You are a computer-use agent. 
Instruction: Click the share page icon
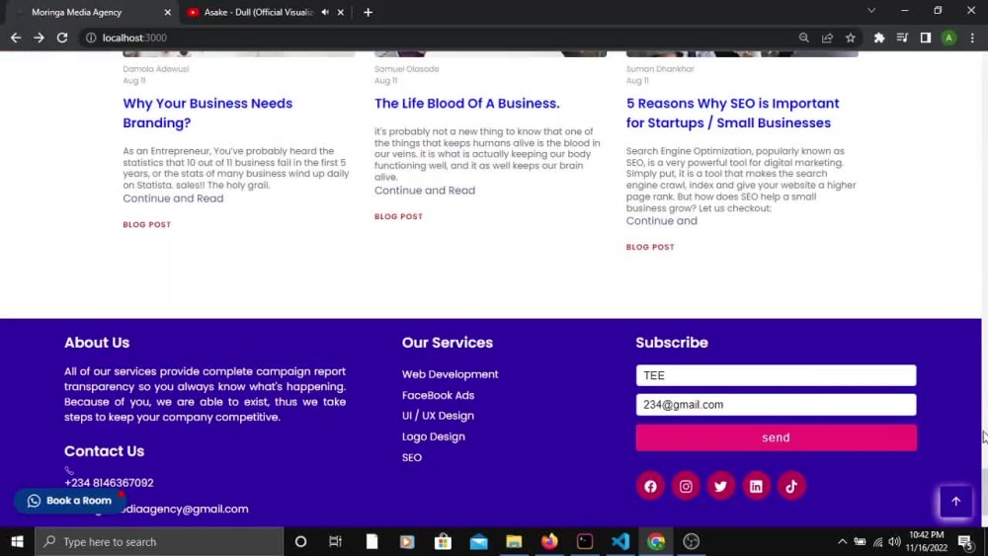click(x=827, y=38)
